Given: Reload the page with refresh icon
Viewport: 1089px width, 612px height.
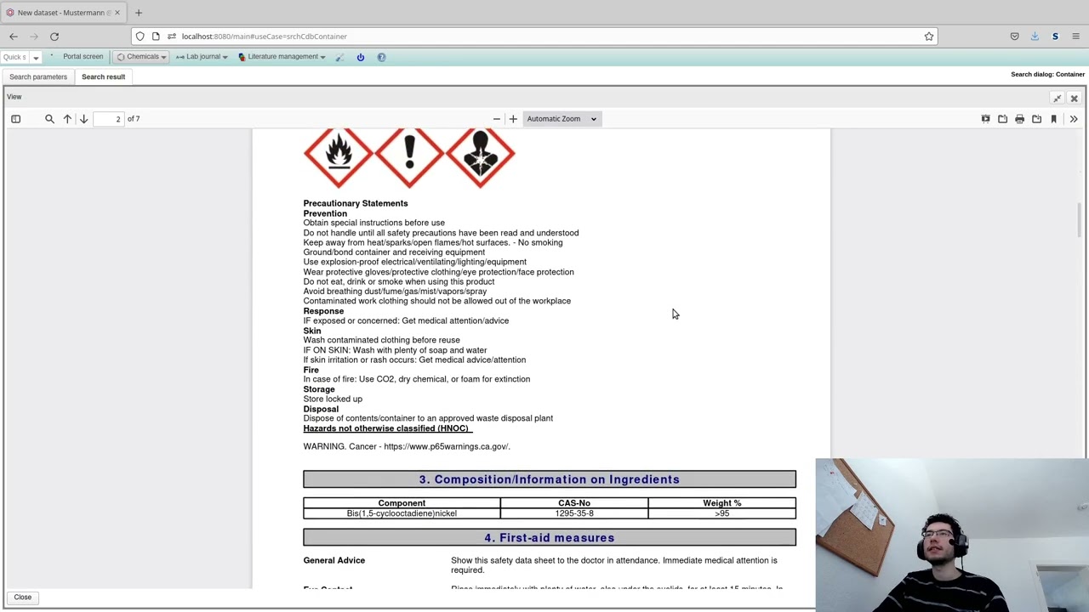Looking at the screenshot, I should pos(54,37).
